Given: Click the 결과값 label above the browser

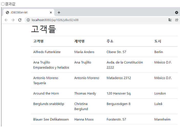Looking at the screenshot, I should (x=10, y=4).
